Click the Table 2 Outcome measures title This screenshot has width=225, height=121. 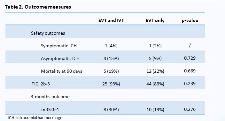38,7
